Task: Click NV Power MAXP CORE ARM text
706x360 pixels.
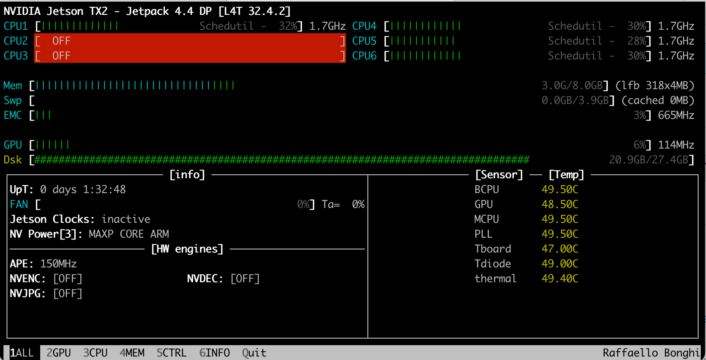Action: pyautogui.click(x=129, y=234)
